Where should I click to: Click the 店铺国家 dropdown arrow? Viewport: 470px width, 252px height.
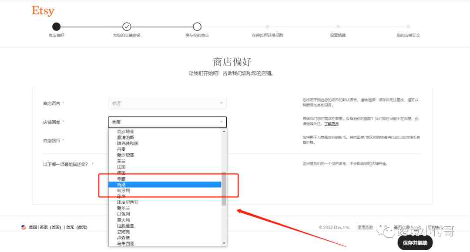[221, 122]
